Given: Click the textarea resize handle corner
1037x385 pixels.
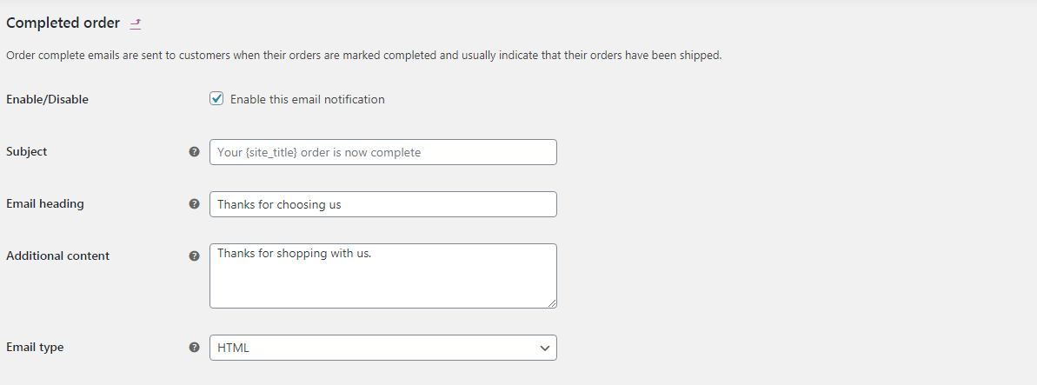Looking at the screenshot, I should 552,303.
